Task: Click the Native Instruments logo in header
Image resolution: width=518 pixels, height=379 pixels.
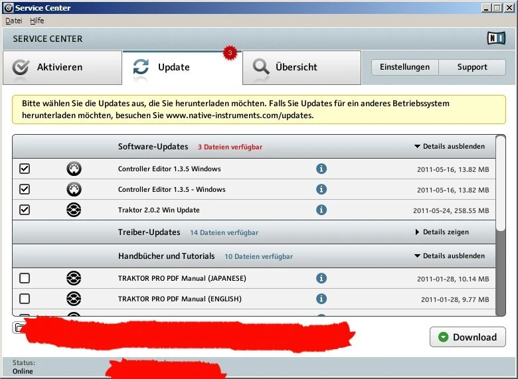Action: [x=496, y=38]
